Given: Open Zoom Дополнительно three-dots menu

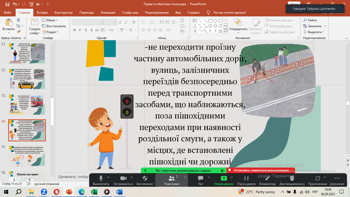Looking at the screenshot, I should click(337, 180).
